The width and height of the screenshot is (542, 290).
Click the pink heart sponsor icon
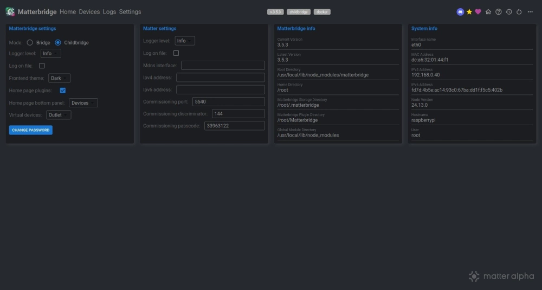(x=478, y=12)
